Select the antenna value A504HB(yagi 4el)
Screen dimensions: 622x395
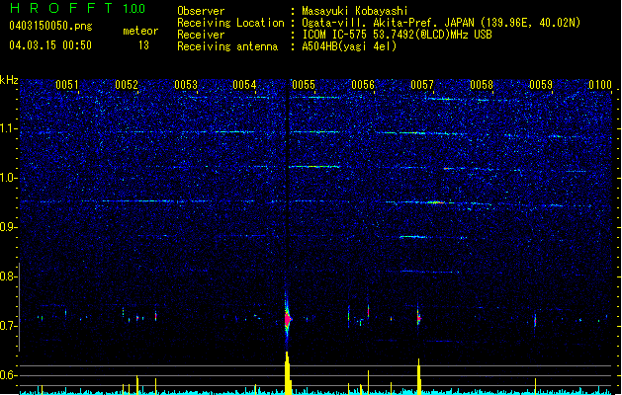(349, 46)
